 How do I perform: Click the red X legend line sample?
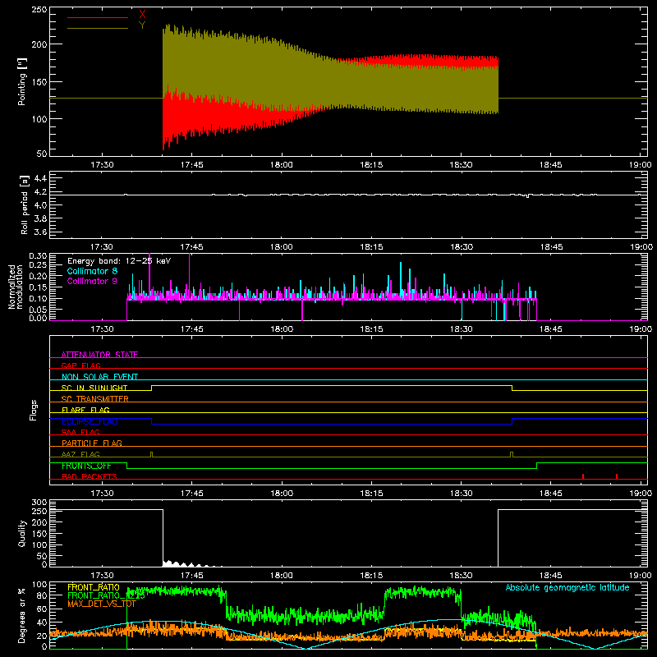(x=97, y=17)
